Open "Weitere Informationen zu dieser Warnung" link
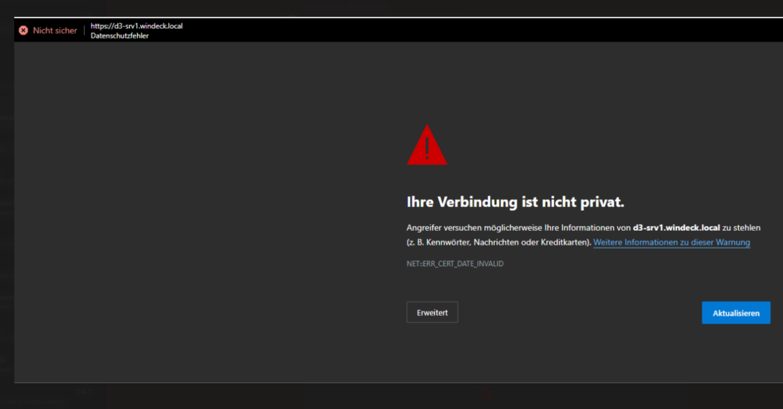 [x=671, y=242]
